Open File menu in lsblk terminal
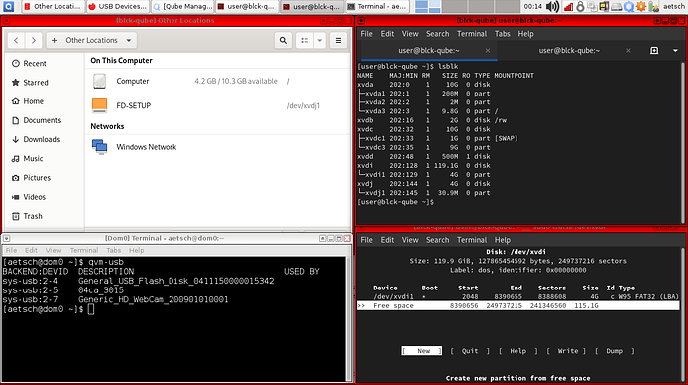The width and height of the screenshot is (688, 385). point(366,34)
